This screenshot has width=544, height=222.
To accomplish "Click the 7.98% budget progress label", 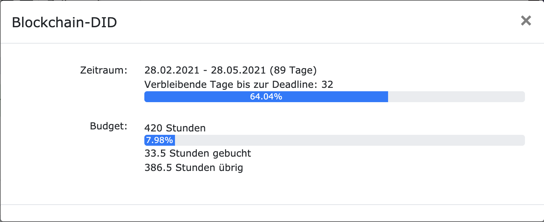I will [159, 140].
